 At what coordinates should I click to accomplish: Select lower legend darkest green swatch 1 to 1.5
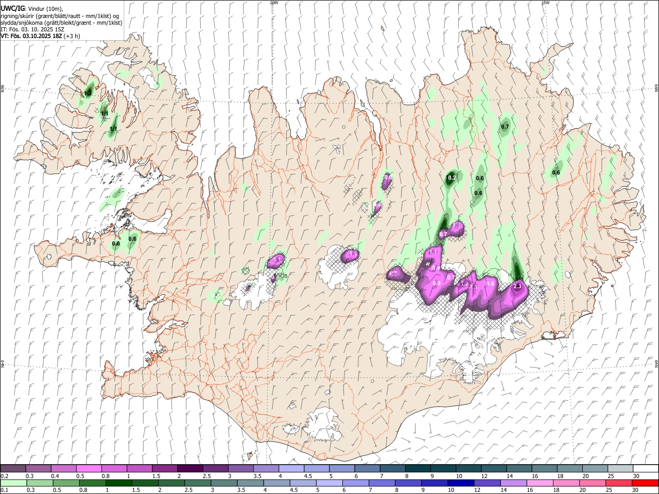tap(119, 483)
